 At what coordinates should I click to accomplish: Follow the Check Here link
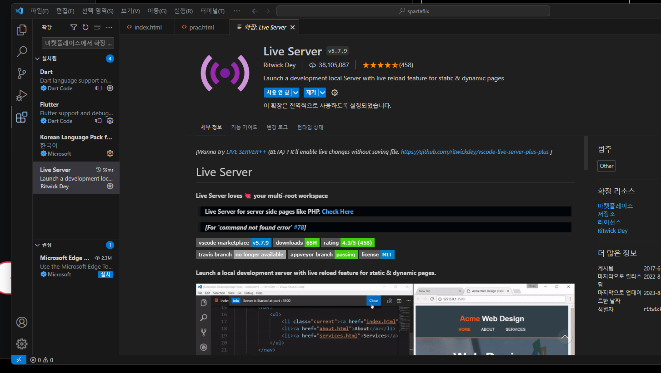tap(337, 211)
